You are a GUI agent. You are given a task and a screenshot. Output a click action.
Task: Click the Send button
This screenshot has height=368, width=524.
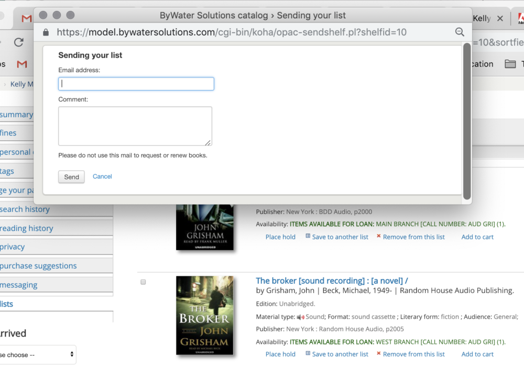pyautogui.click(x=71, y=177)
